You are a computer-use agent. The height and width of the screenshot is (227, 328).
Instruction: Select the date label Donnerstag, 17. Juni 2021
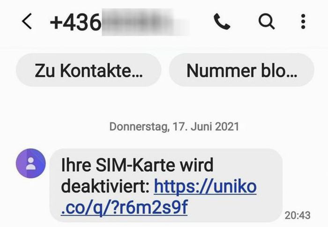(x=174, y=127)
